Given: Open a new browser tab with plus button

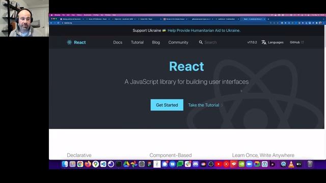Looking at the screenshot, I should (x=268, y=19).
